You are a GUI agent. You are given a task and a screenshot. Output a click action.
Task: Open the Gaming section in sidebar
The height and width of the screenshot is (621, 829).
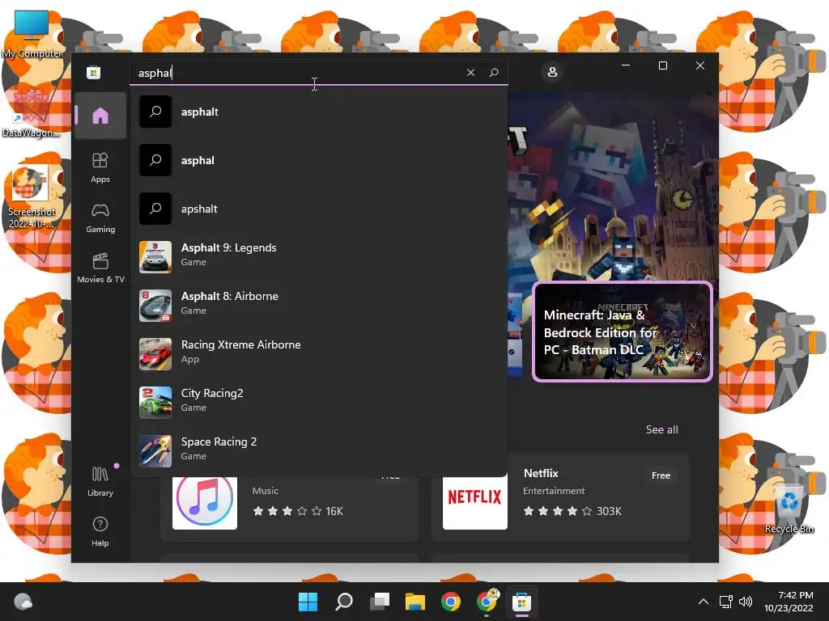(x=100, y=218)
